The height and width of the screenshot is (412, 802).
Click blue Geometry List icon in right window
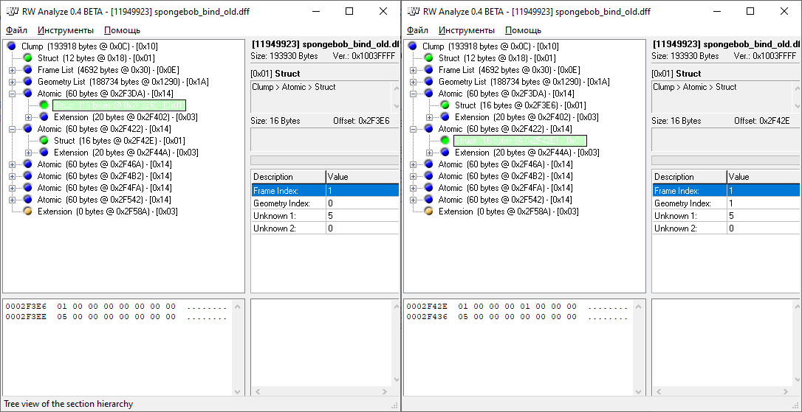click(429, 82)
